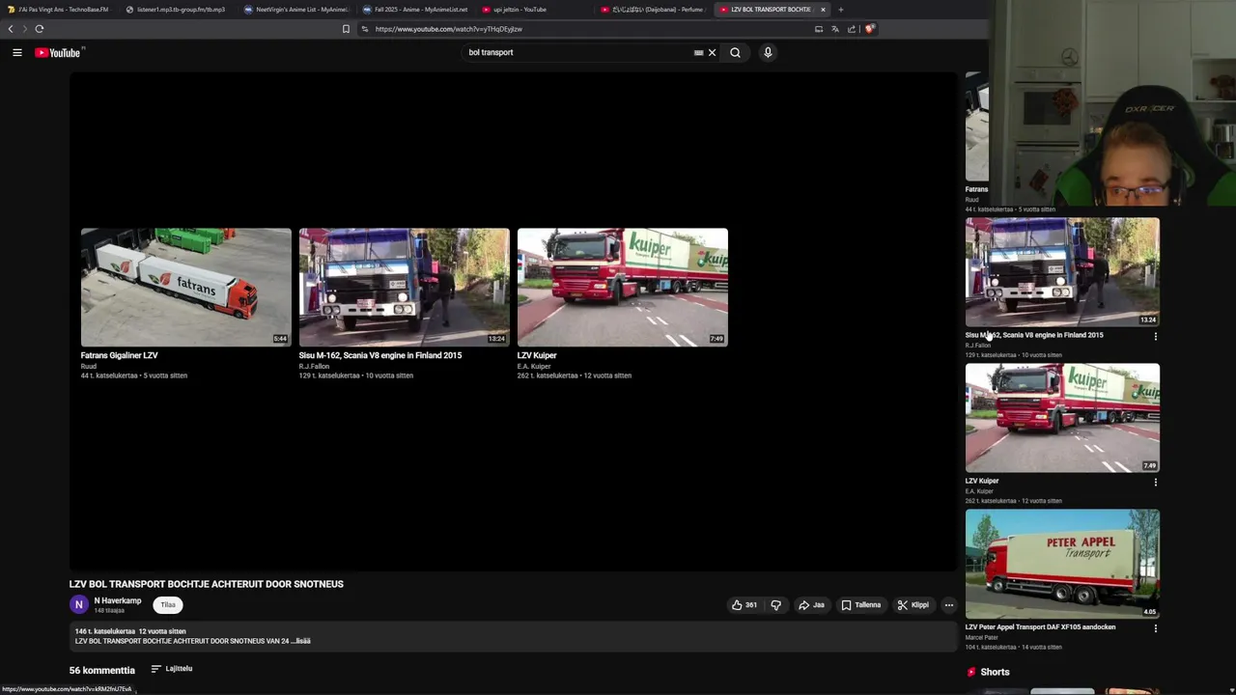The height and width of the screenshot is (695, 1236).
Task: Play LZV Kuiper endscreen suggestion thumbnail
Action: pyautogui.click(x=622, y=288)
